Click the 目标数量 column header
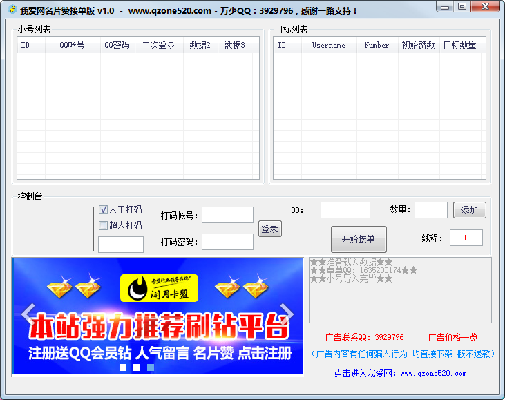 (x=459, y=45)
